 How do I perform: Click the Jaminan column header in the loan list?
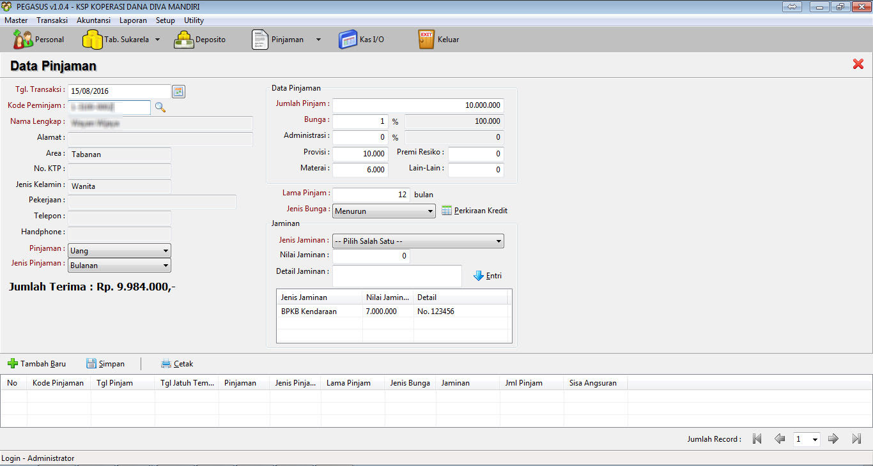click(468, 383)
